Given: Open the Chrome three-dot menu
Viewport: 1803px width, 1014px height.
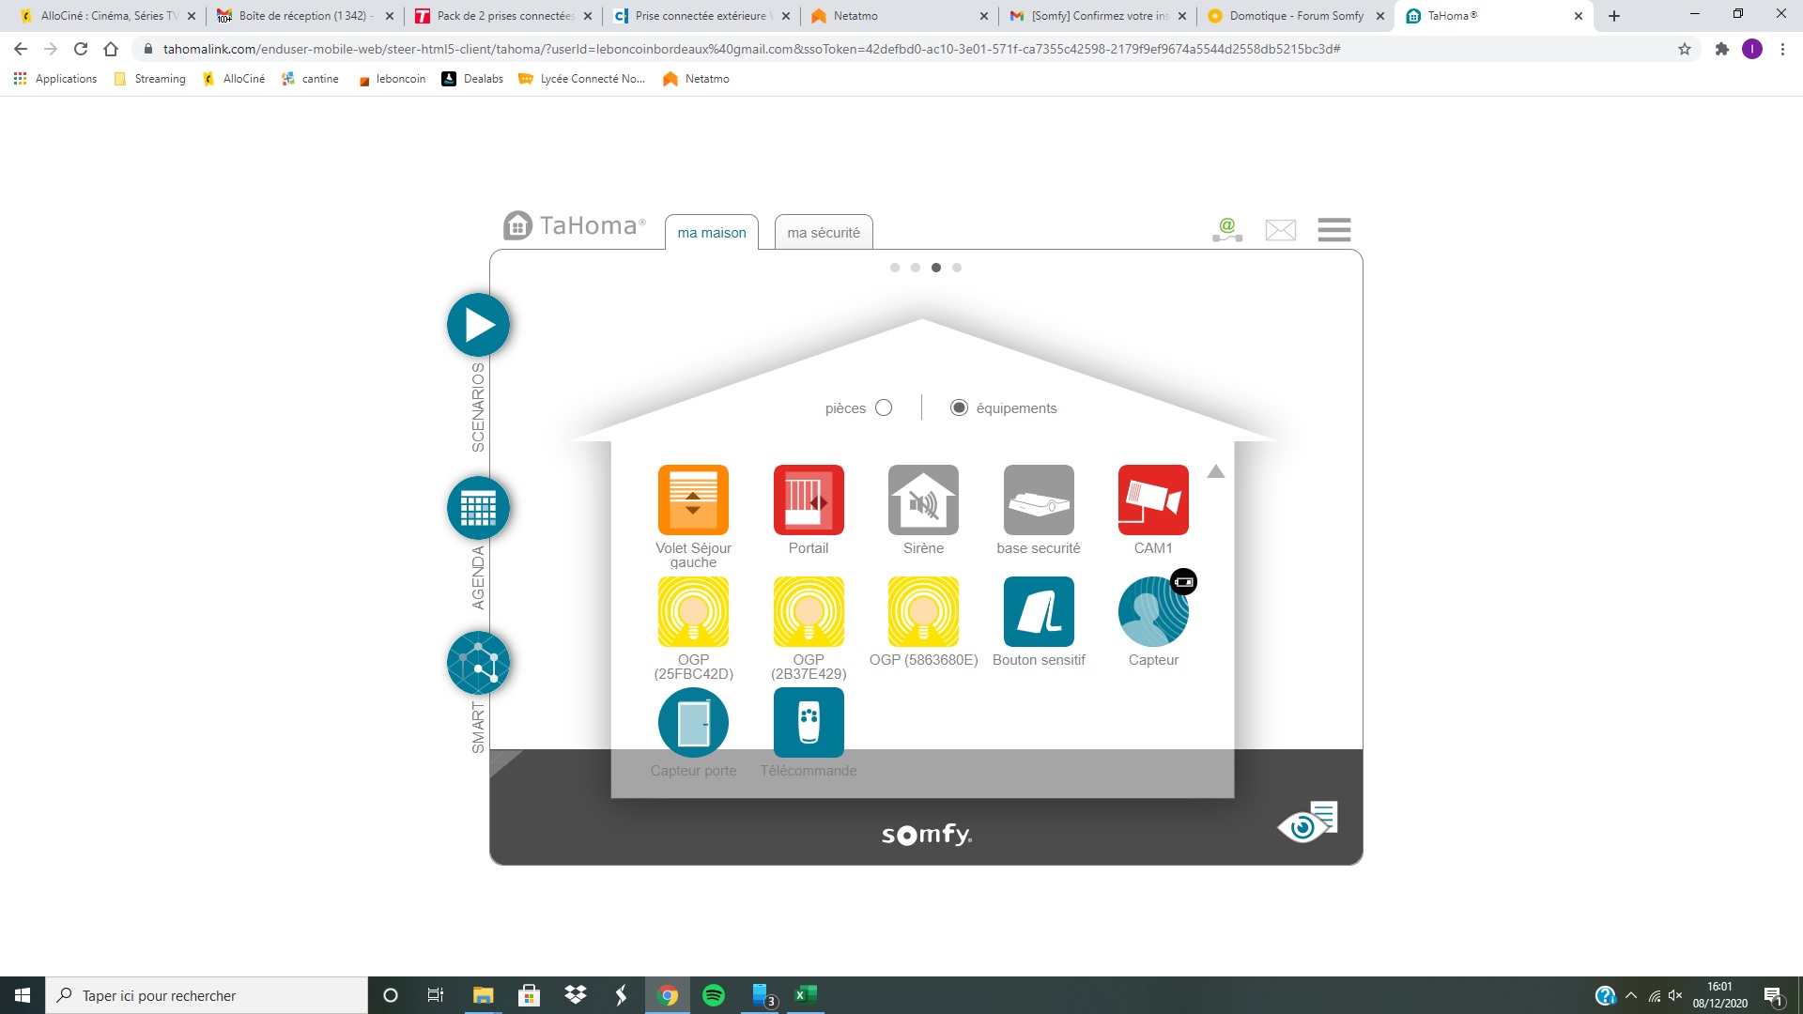Looking at the screenshot, I should 1782,49.
